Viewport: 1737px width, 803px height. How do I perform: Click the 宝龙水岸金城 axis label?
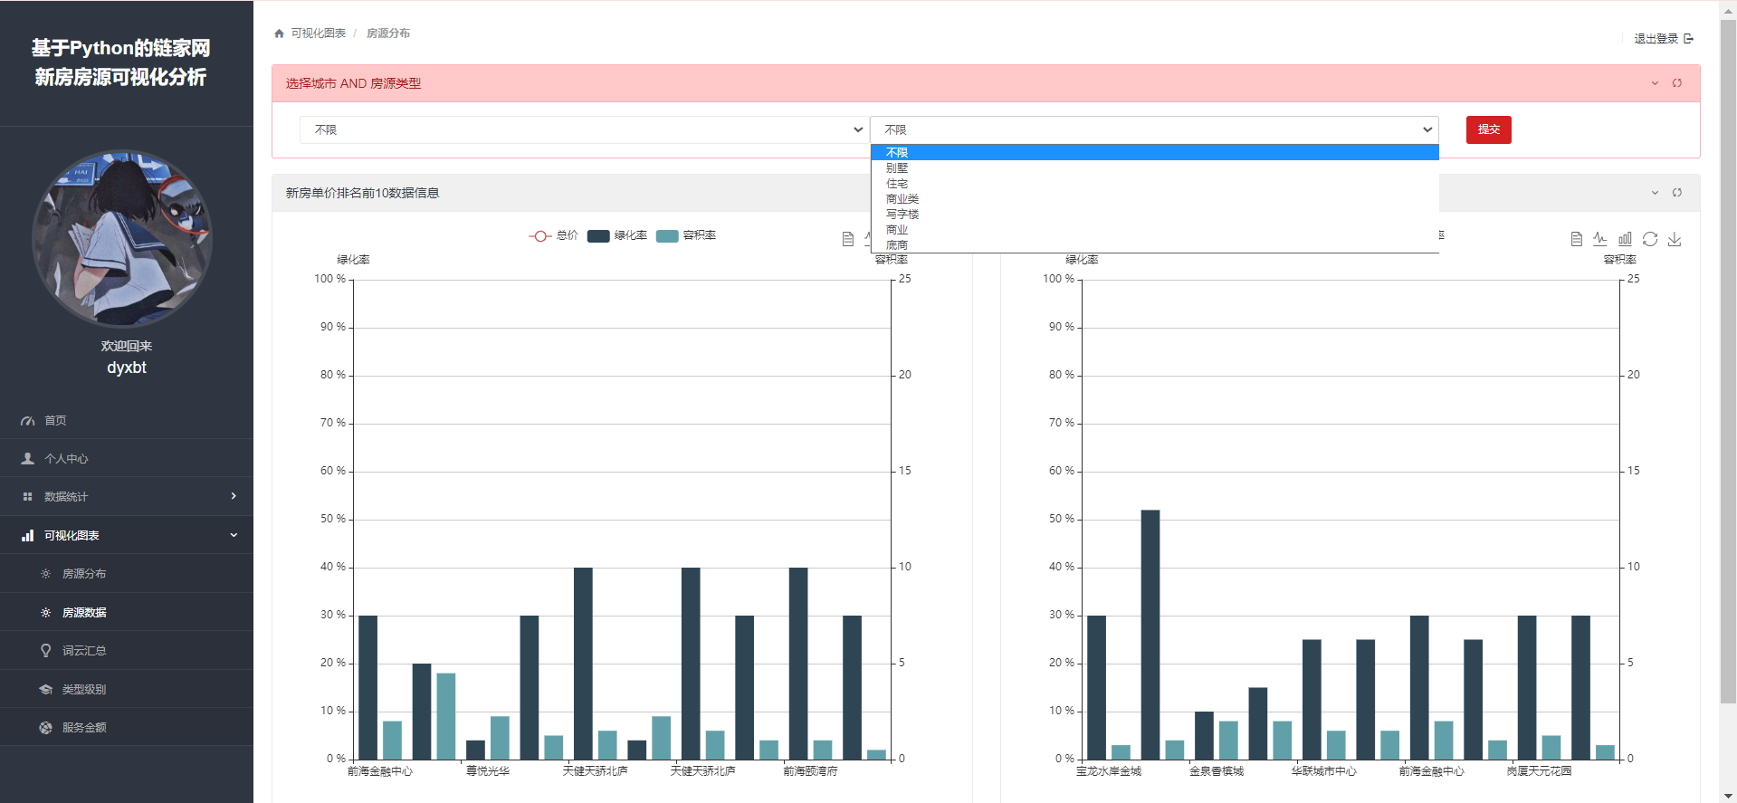tap(1109, 771)
